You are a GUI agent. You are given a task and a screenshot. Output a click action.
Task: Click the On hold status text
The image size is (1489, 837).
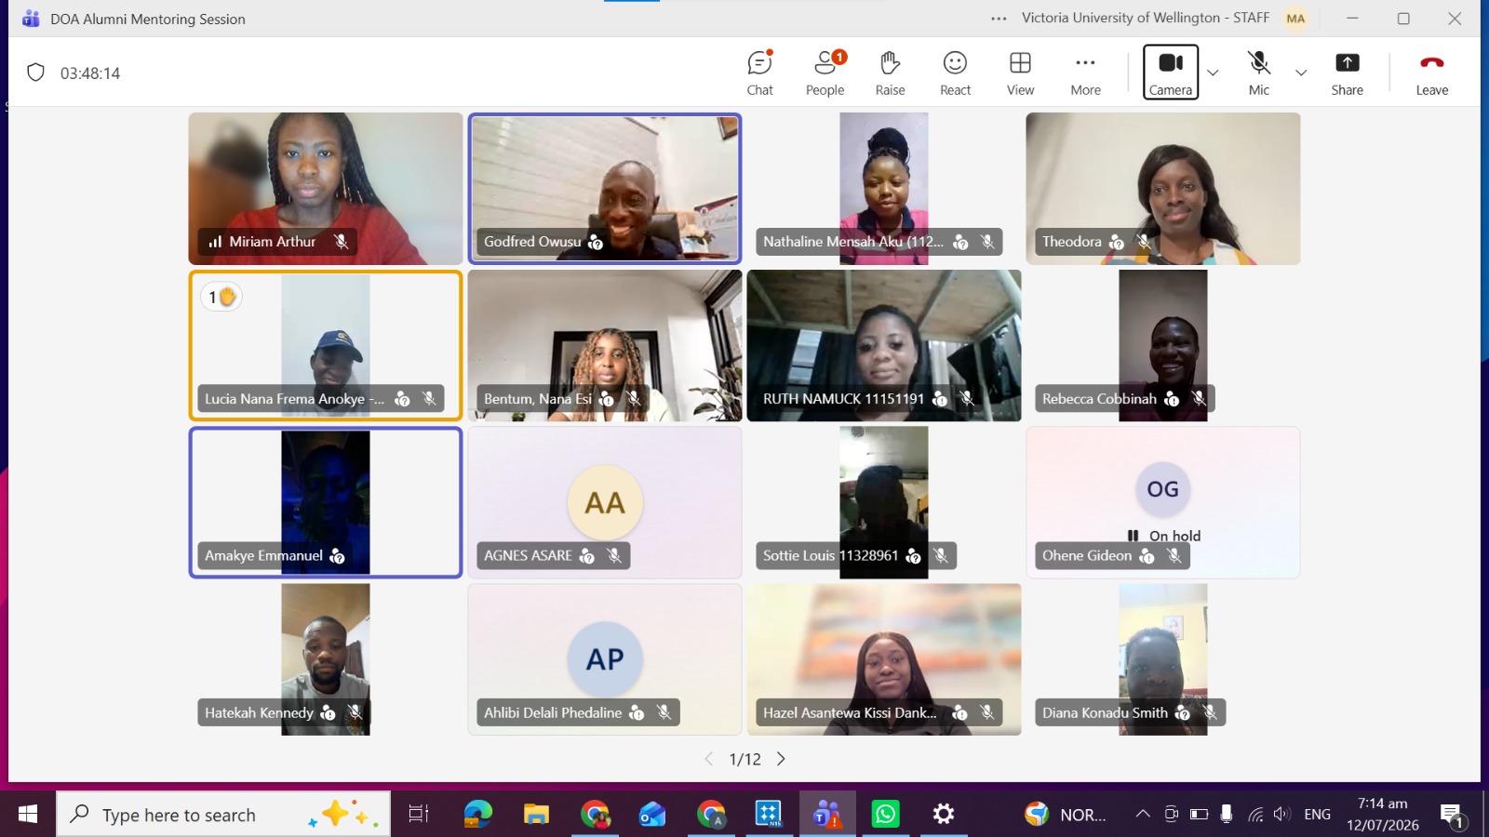click(x=1174, y=536)
